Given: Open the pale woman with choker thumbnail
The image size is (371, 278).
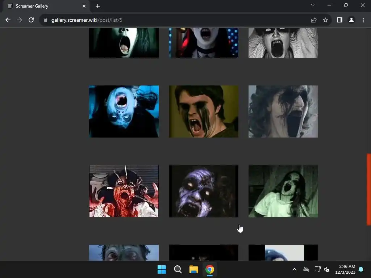Looking at the screenshot, I should click(x=204, y=43).
